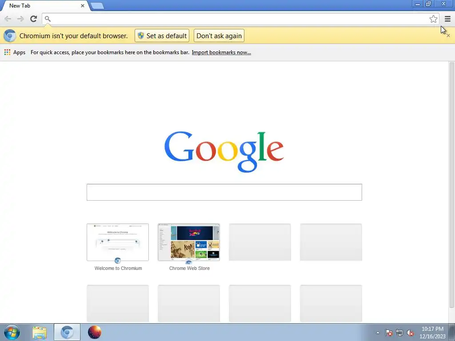Click the address bar search field
The image size is (455, 341).
coord(240,19)
